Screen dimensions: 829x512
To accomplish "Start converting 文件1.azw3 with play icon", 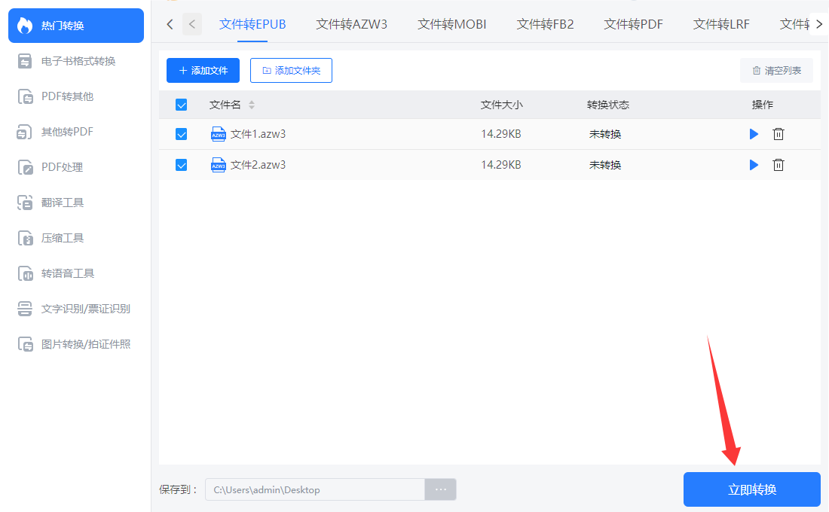I will tap(754, 134).
